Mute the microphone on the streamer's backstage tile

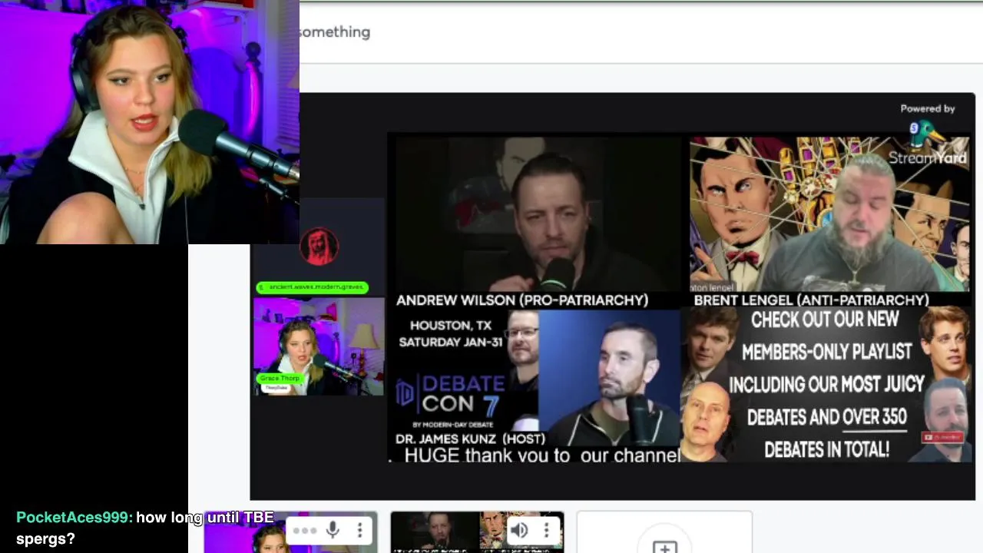click(x=333, y=530)
